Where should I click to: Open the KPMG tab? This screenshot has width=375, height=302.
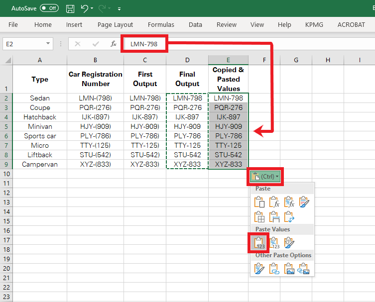(x=314, y=24)
